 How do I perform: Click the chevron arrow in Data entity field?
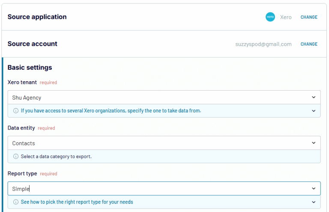314,143
